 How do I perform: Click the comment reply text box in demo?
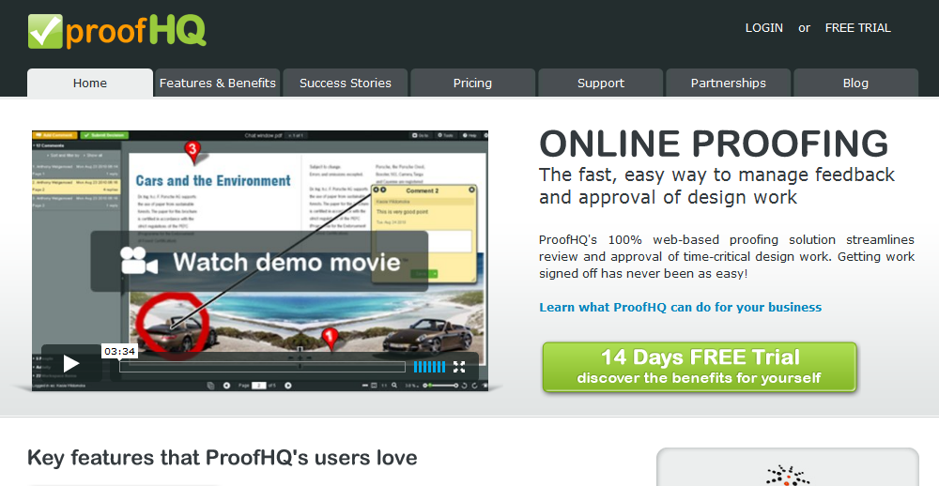424,241
